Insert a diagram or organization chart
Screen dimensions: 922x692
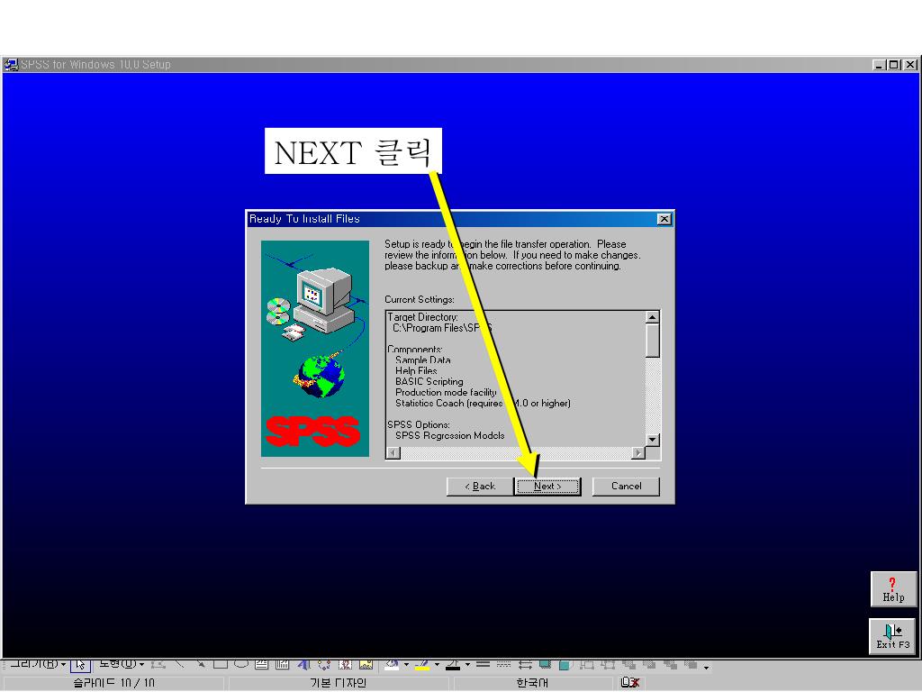coord(324,664)
